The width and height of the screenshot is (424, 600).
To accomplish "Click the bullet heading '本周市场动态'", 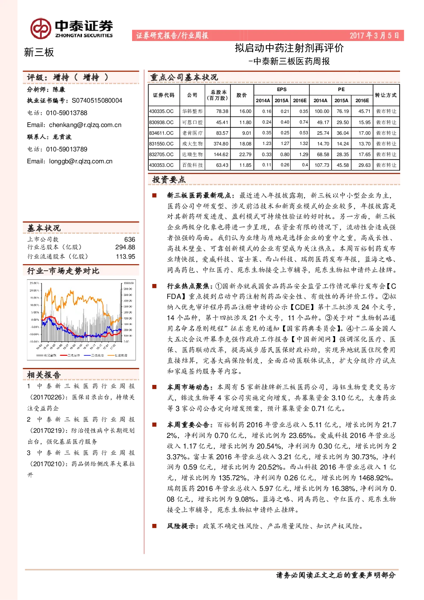I will coord(188,387).
